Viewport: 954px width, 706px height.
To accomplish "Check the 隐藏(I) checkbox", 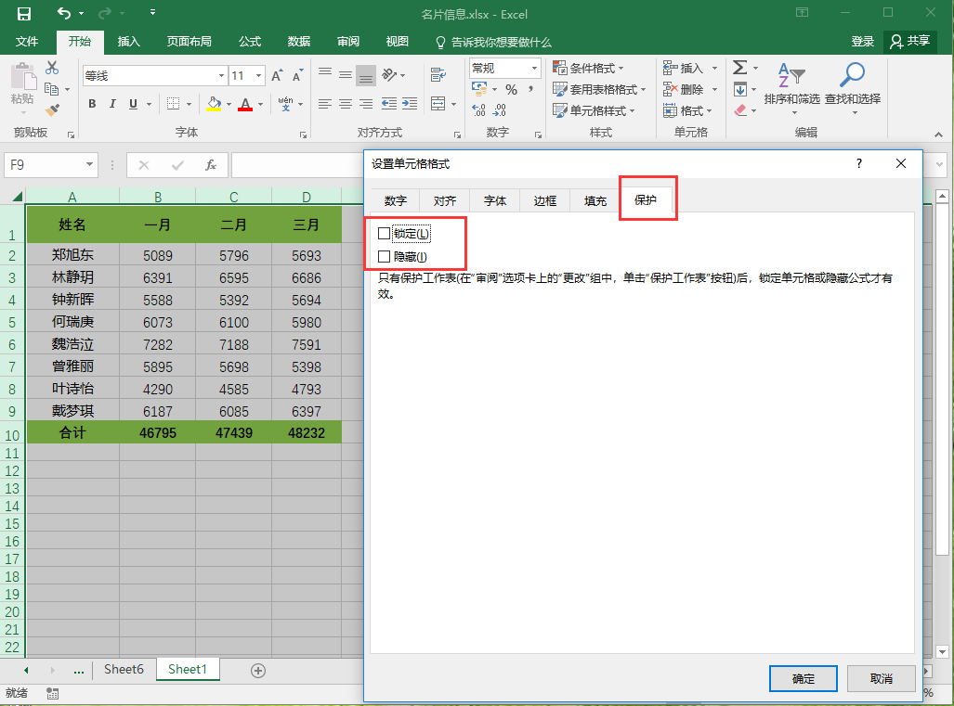I will coord(384,256).
